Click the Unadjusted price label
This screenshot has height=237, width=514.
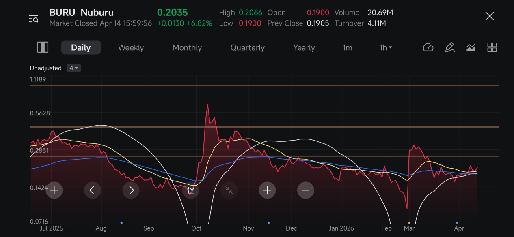coord(45,68)
